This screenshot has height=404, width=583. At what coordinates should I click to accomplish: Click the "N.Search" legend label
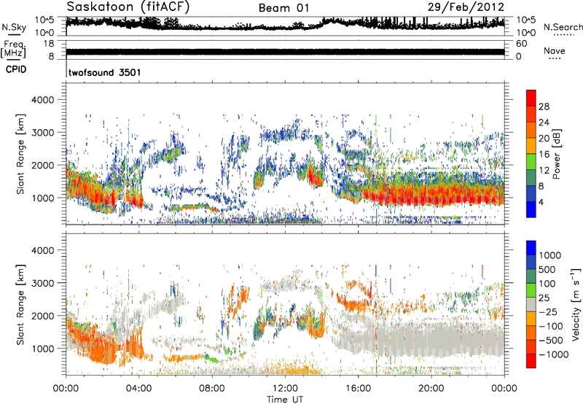tap(563, 27)
